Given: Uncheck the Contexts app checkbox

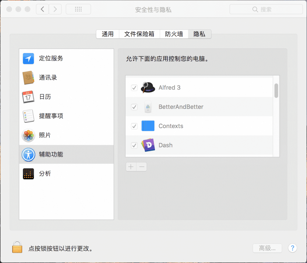Looking at the screenshot, I should click(134, 126).
